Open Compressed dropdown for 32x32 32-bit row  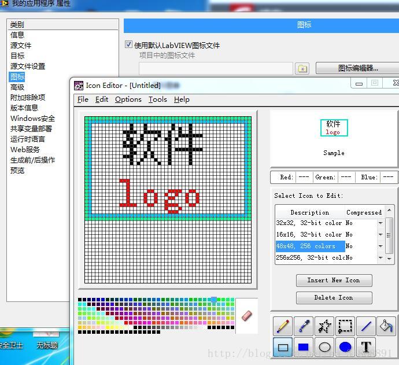(380, 223)
